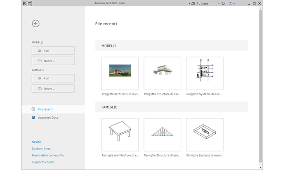Click the home screen icon beside the R logo
Screen dimensions: 283x170
point(29,3)
